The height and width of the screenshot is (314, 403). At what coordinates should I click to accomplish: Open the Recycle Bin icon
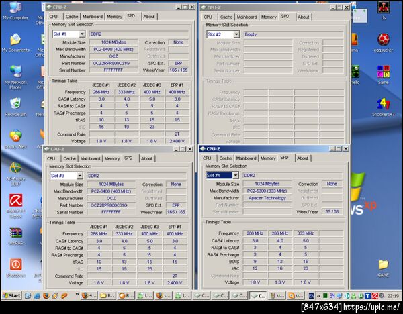coord(14,104)
